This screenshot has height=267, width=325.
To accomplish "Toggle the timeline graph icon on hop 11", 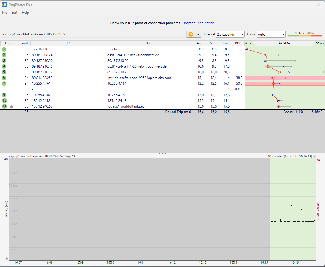I will (x=11, y=106).
